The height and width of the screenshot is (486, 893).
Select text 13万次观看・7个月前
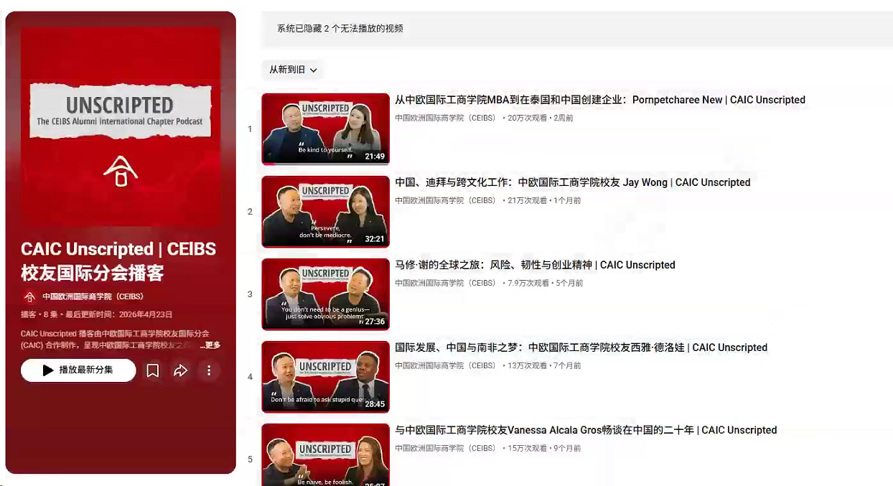click(544, 365)
